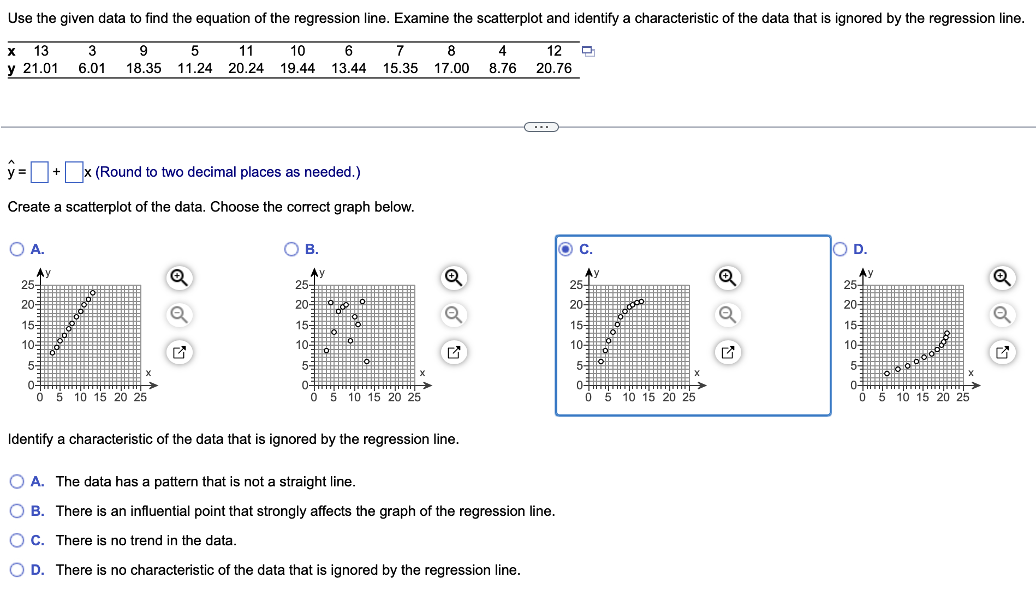
Task: Select scatterplot option A
Action: (x=17, y=249)
